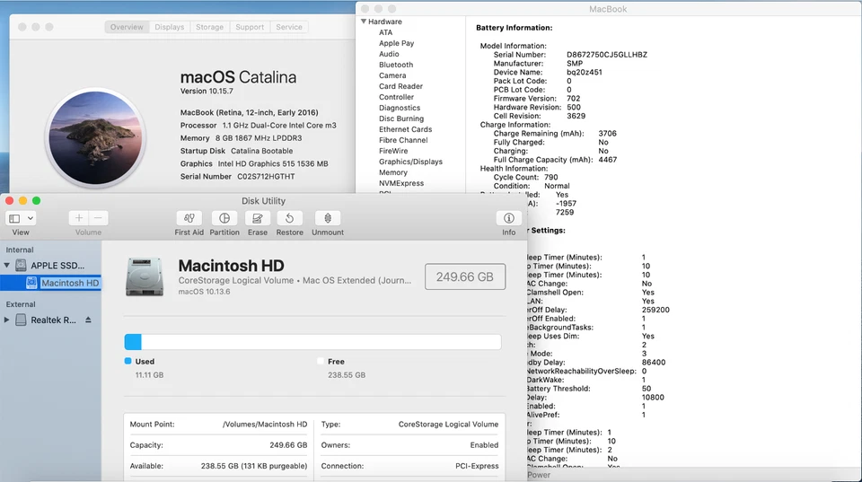
Task: Select Bluetooth in the hardware list
Action: pyautogui.click(x=396, y=65)
